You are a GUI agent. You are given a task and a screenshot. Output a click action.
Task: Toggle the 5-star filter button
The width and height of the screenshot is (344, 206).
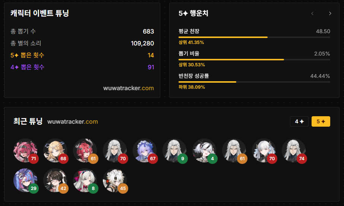[x=321, y=121]
